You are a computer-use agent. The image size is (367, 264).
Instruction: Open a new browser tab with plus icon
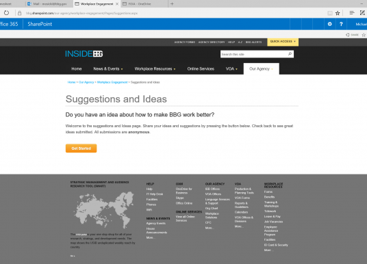click(x=172, y=3)
